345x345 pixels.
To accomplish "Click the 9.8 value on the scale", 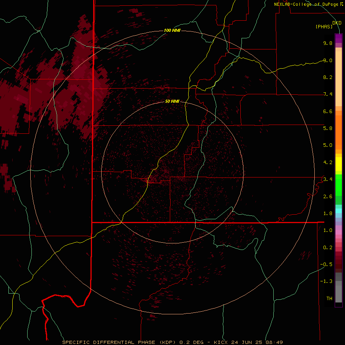I will coord(328,43).
